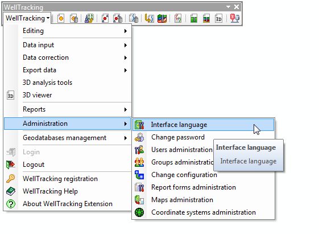Click the yellow arrow with blue curve icon
This screenshot has height=234, width=319.
149,19
